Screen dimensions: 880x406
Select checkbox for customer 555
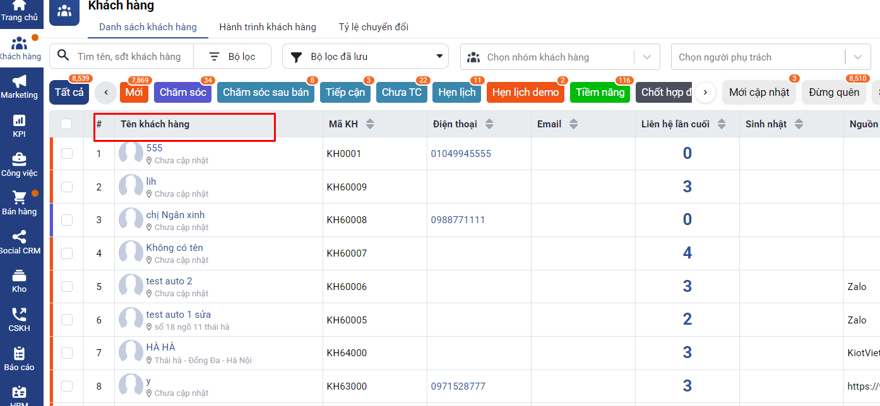(67, 153)
